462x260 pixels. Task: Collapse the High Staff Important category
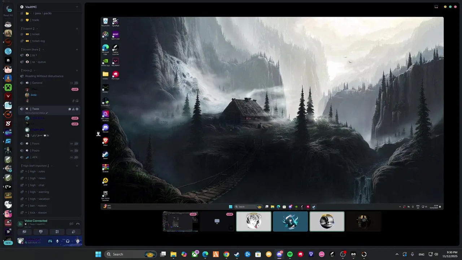36,166
